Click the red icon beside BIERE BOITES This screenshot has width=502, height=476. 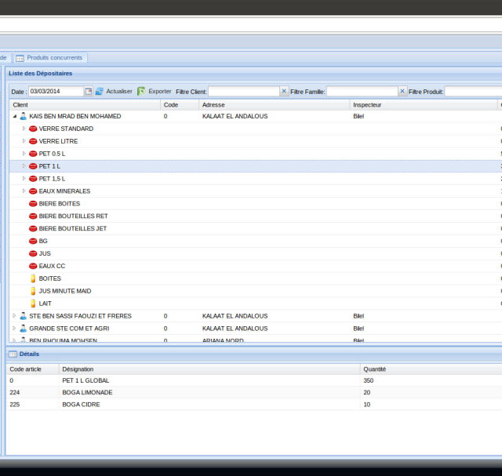[33, 204]
